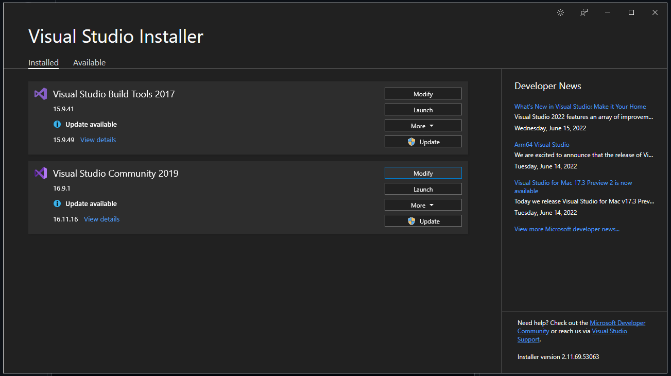The height and width of the screenshot is (376, 671).
Task: Click View more Microsoft developer news
Action: click(566, 229)
